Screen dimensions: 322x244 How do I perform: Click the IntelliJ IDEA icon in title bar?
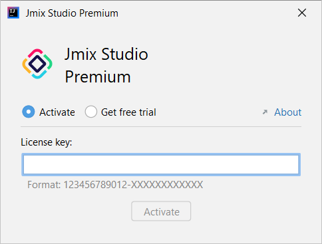13,13
